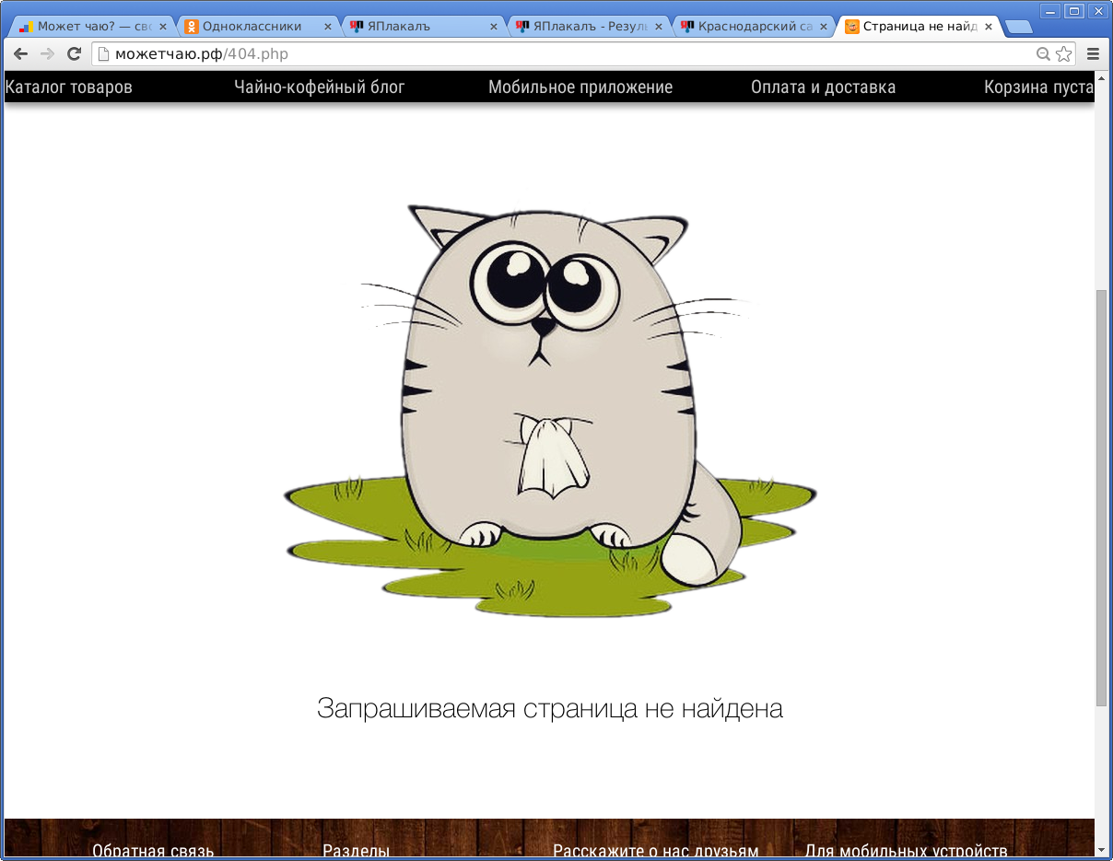
Task: Open Чайно-кофейный блог section
Action: click(x=318, y=87)
